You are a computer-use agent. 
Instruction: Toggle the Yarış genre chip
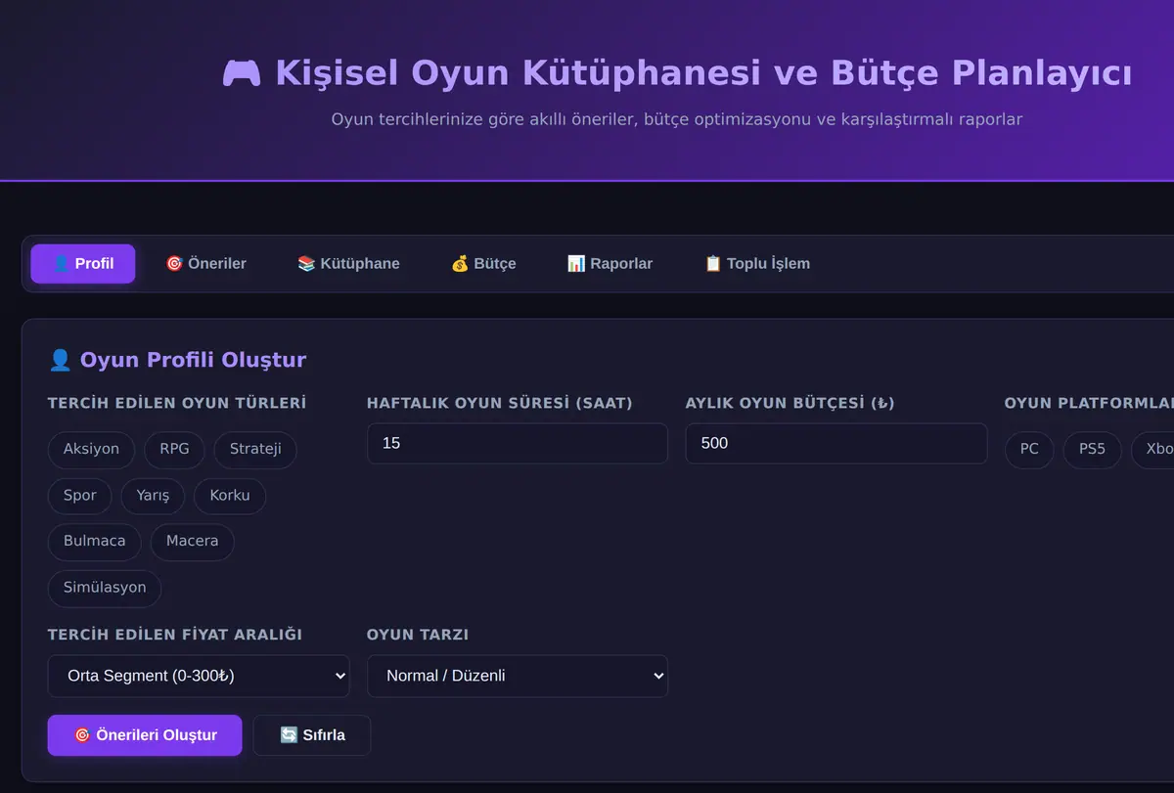coord(153,495)
